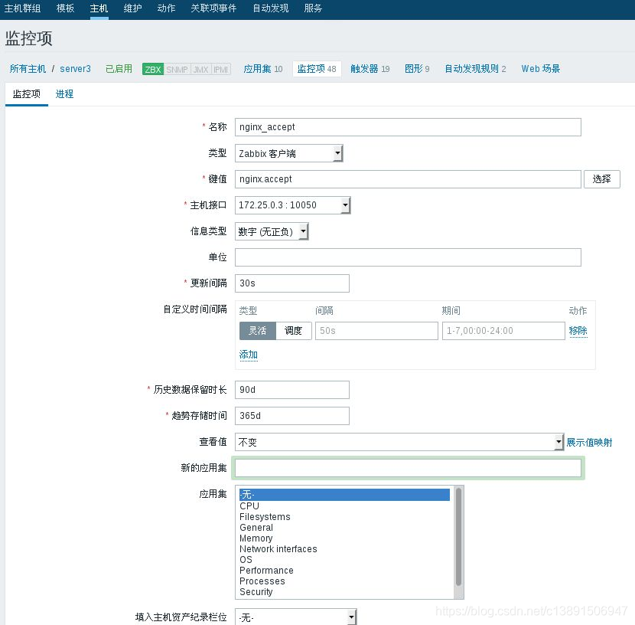Select General in the 应用集 list
Viewport: 635px width, 625px height.
click(344, 528)
